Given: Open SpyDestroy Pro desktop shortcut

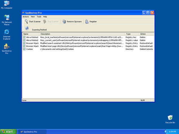Looking at the screenshot, I should (6, 46).
